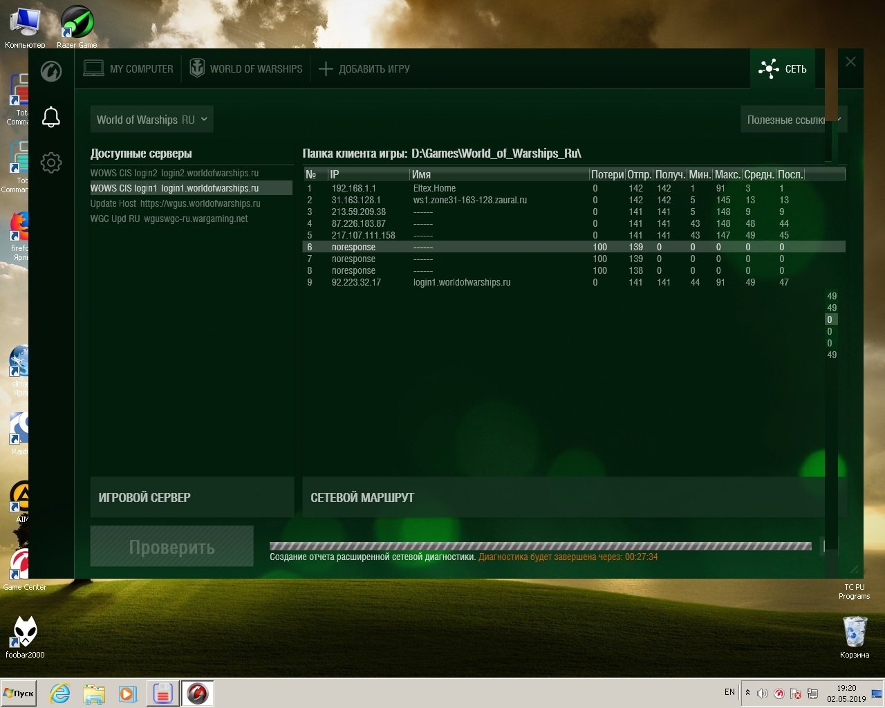Click the diagnostics progress bar
This screenshot has height=708, width=885.
[x=541, y=546]
